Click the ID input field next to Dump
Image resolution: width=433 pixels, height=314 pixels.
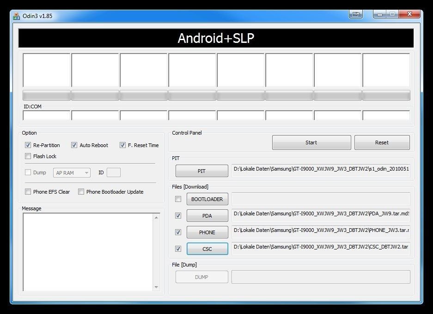[x=114, y=172]
